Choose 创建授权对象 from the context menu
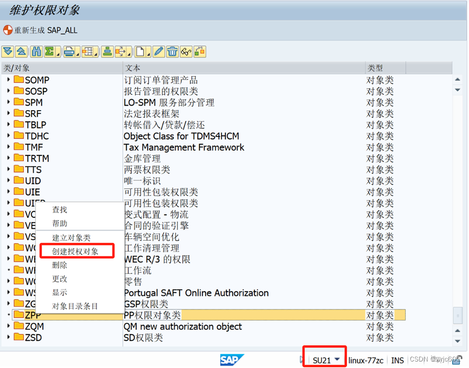Viewport: 469px width, 368px height. click(75, 251)
